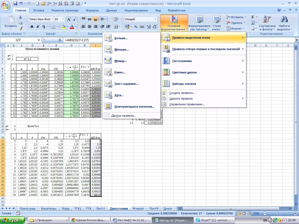
Task: Choose the Между... rule
Action: (132, 61)
